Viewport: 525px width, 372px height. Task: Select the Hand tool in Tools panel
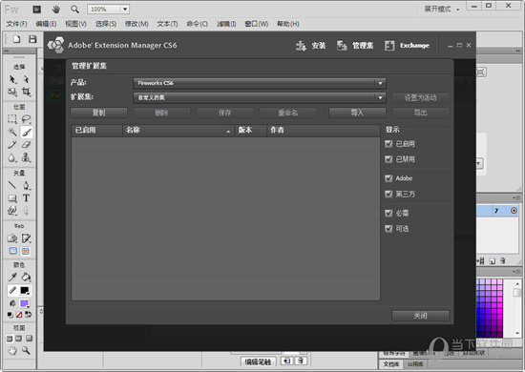click(12, 351)
